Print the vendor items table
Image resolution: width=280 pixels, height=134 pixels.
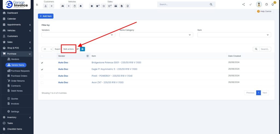coord(82,49)
